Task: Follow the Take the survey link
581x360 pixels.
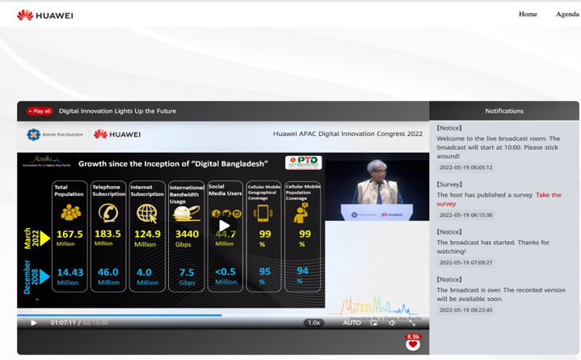Action: pyautogui.click(x=499, y=199)
